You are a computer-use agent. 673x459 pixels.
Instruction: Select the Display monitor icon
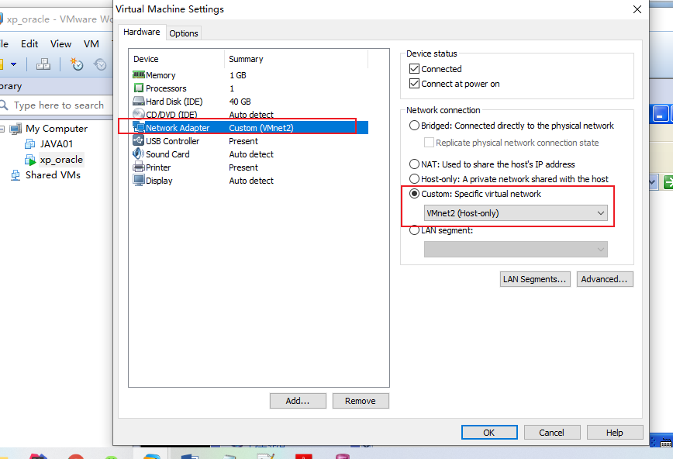pyautogui.click(x=138, y=181)
